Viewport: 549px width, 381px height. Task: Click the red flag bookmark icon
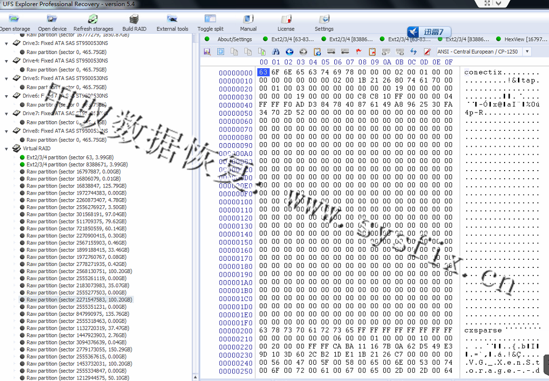tap(359, 52)
